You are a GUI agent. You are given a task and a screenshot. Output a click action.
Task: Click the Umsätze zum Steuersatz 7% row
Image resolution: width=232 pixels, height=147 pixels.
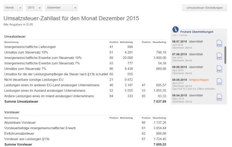[x=85, y=69]
